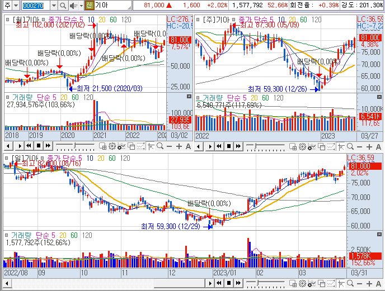Screen dimensions: 385x291
Task: Click the daily chart zoom slider handle
Action: 258,283
